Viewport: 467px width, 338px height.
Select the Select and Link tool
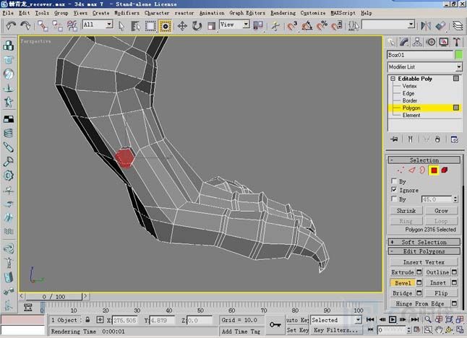(x=43, y=26)
